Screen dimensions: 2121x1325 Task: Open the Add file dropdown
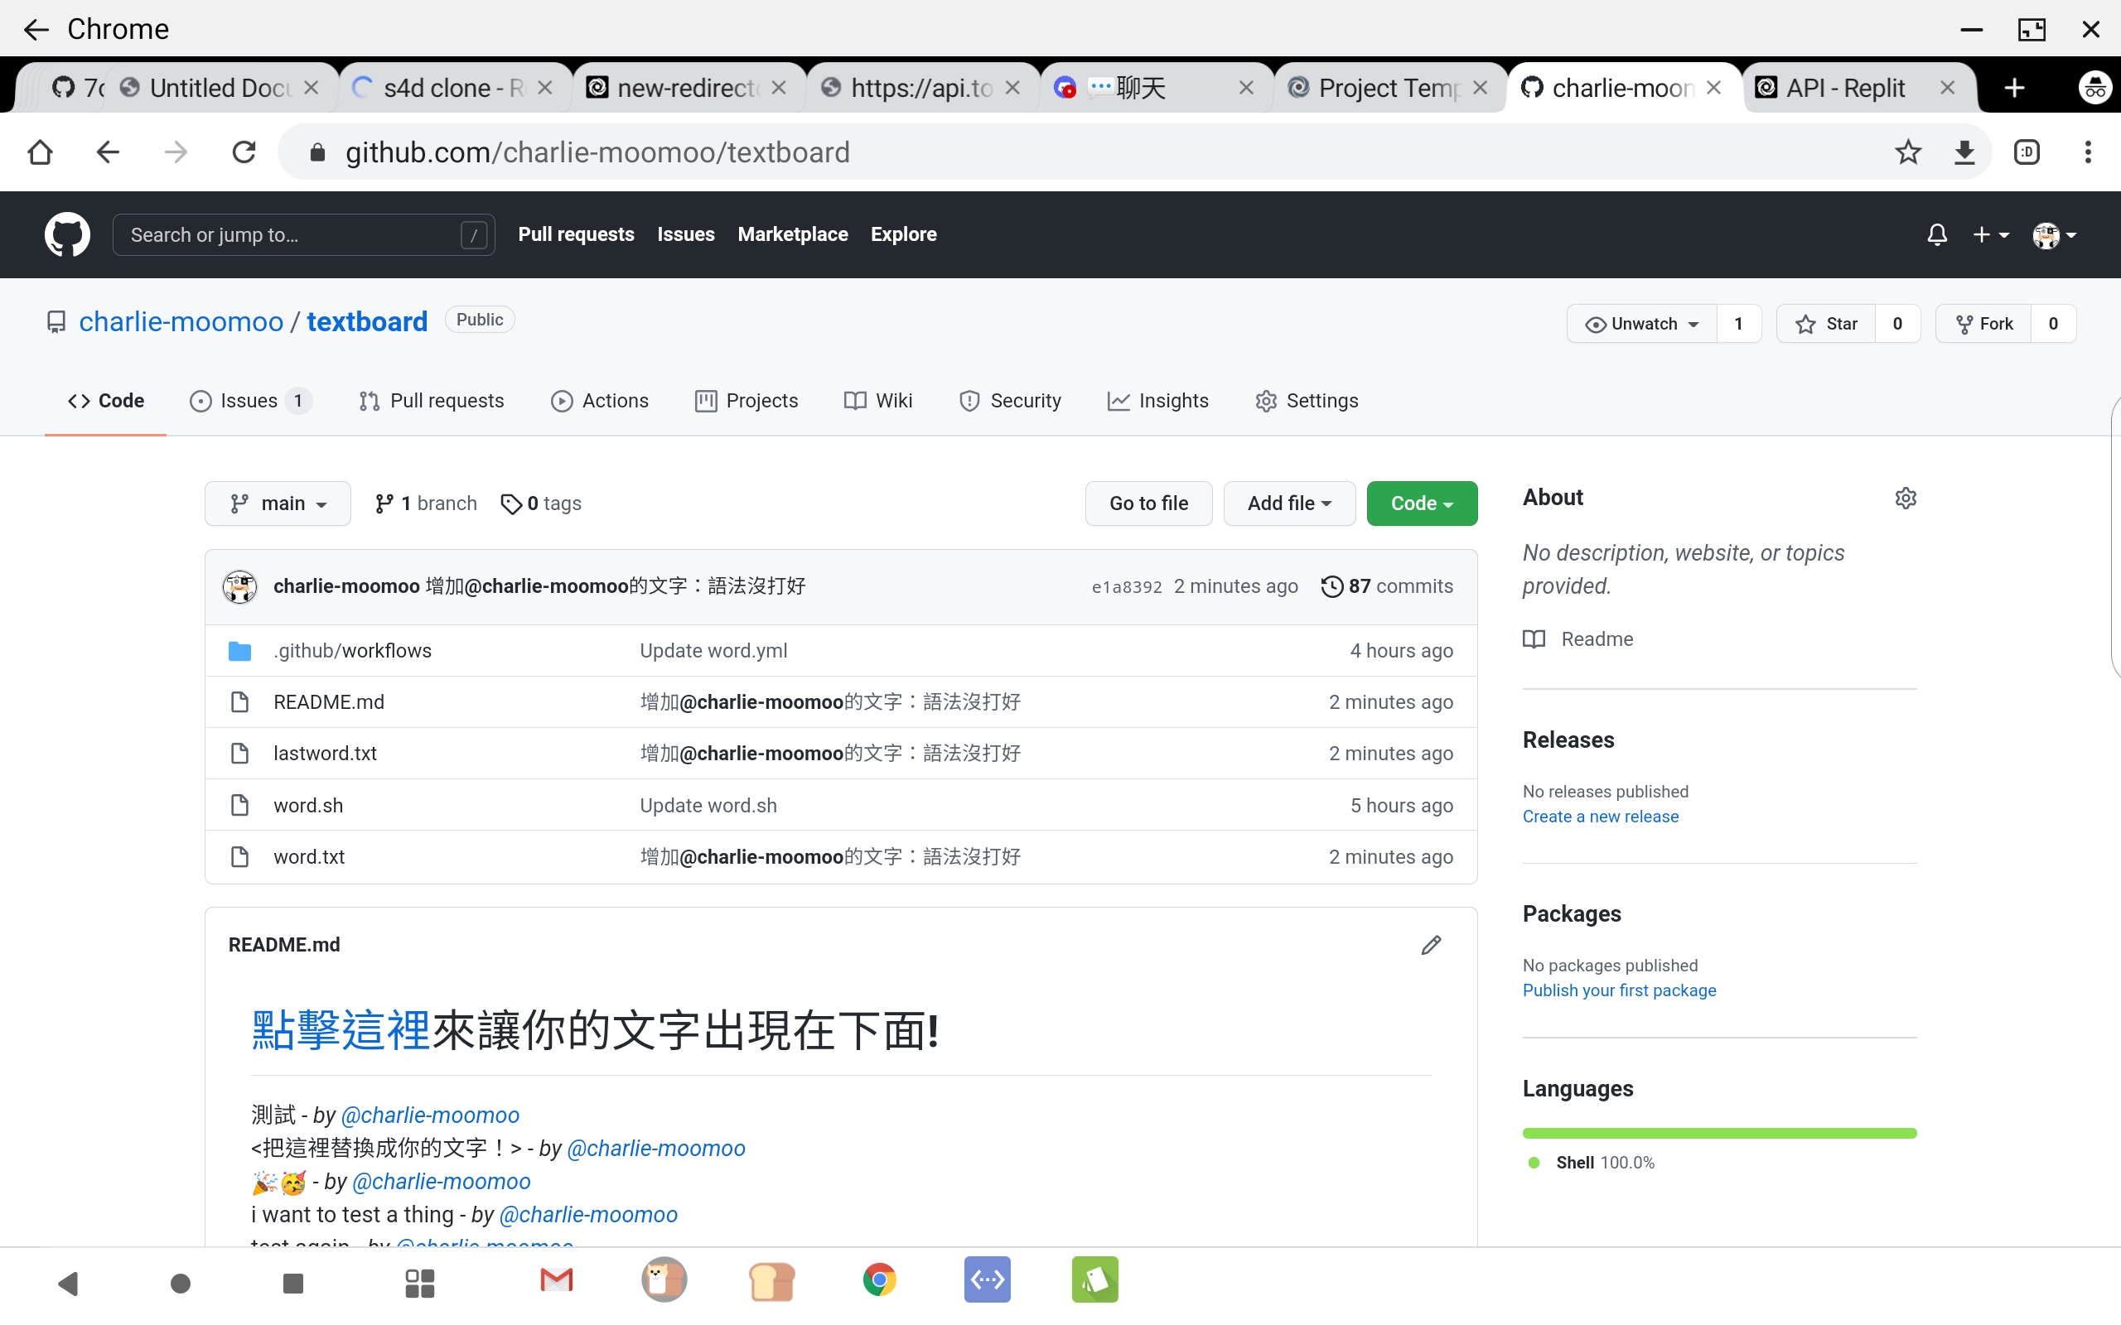1288,503
